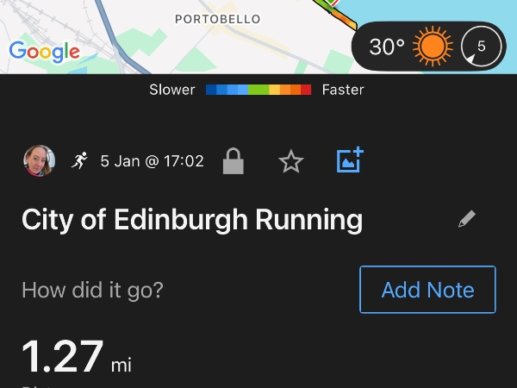Click the add photo icon

tap(349, 160)
